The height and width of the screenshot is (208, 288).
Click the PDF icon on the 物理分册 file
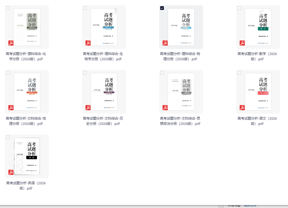pyautogui.click(x=165, y=43)
